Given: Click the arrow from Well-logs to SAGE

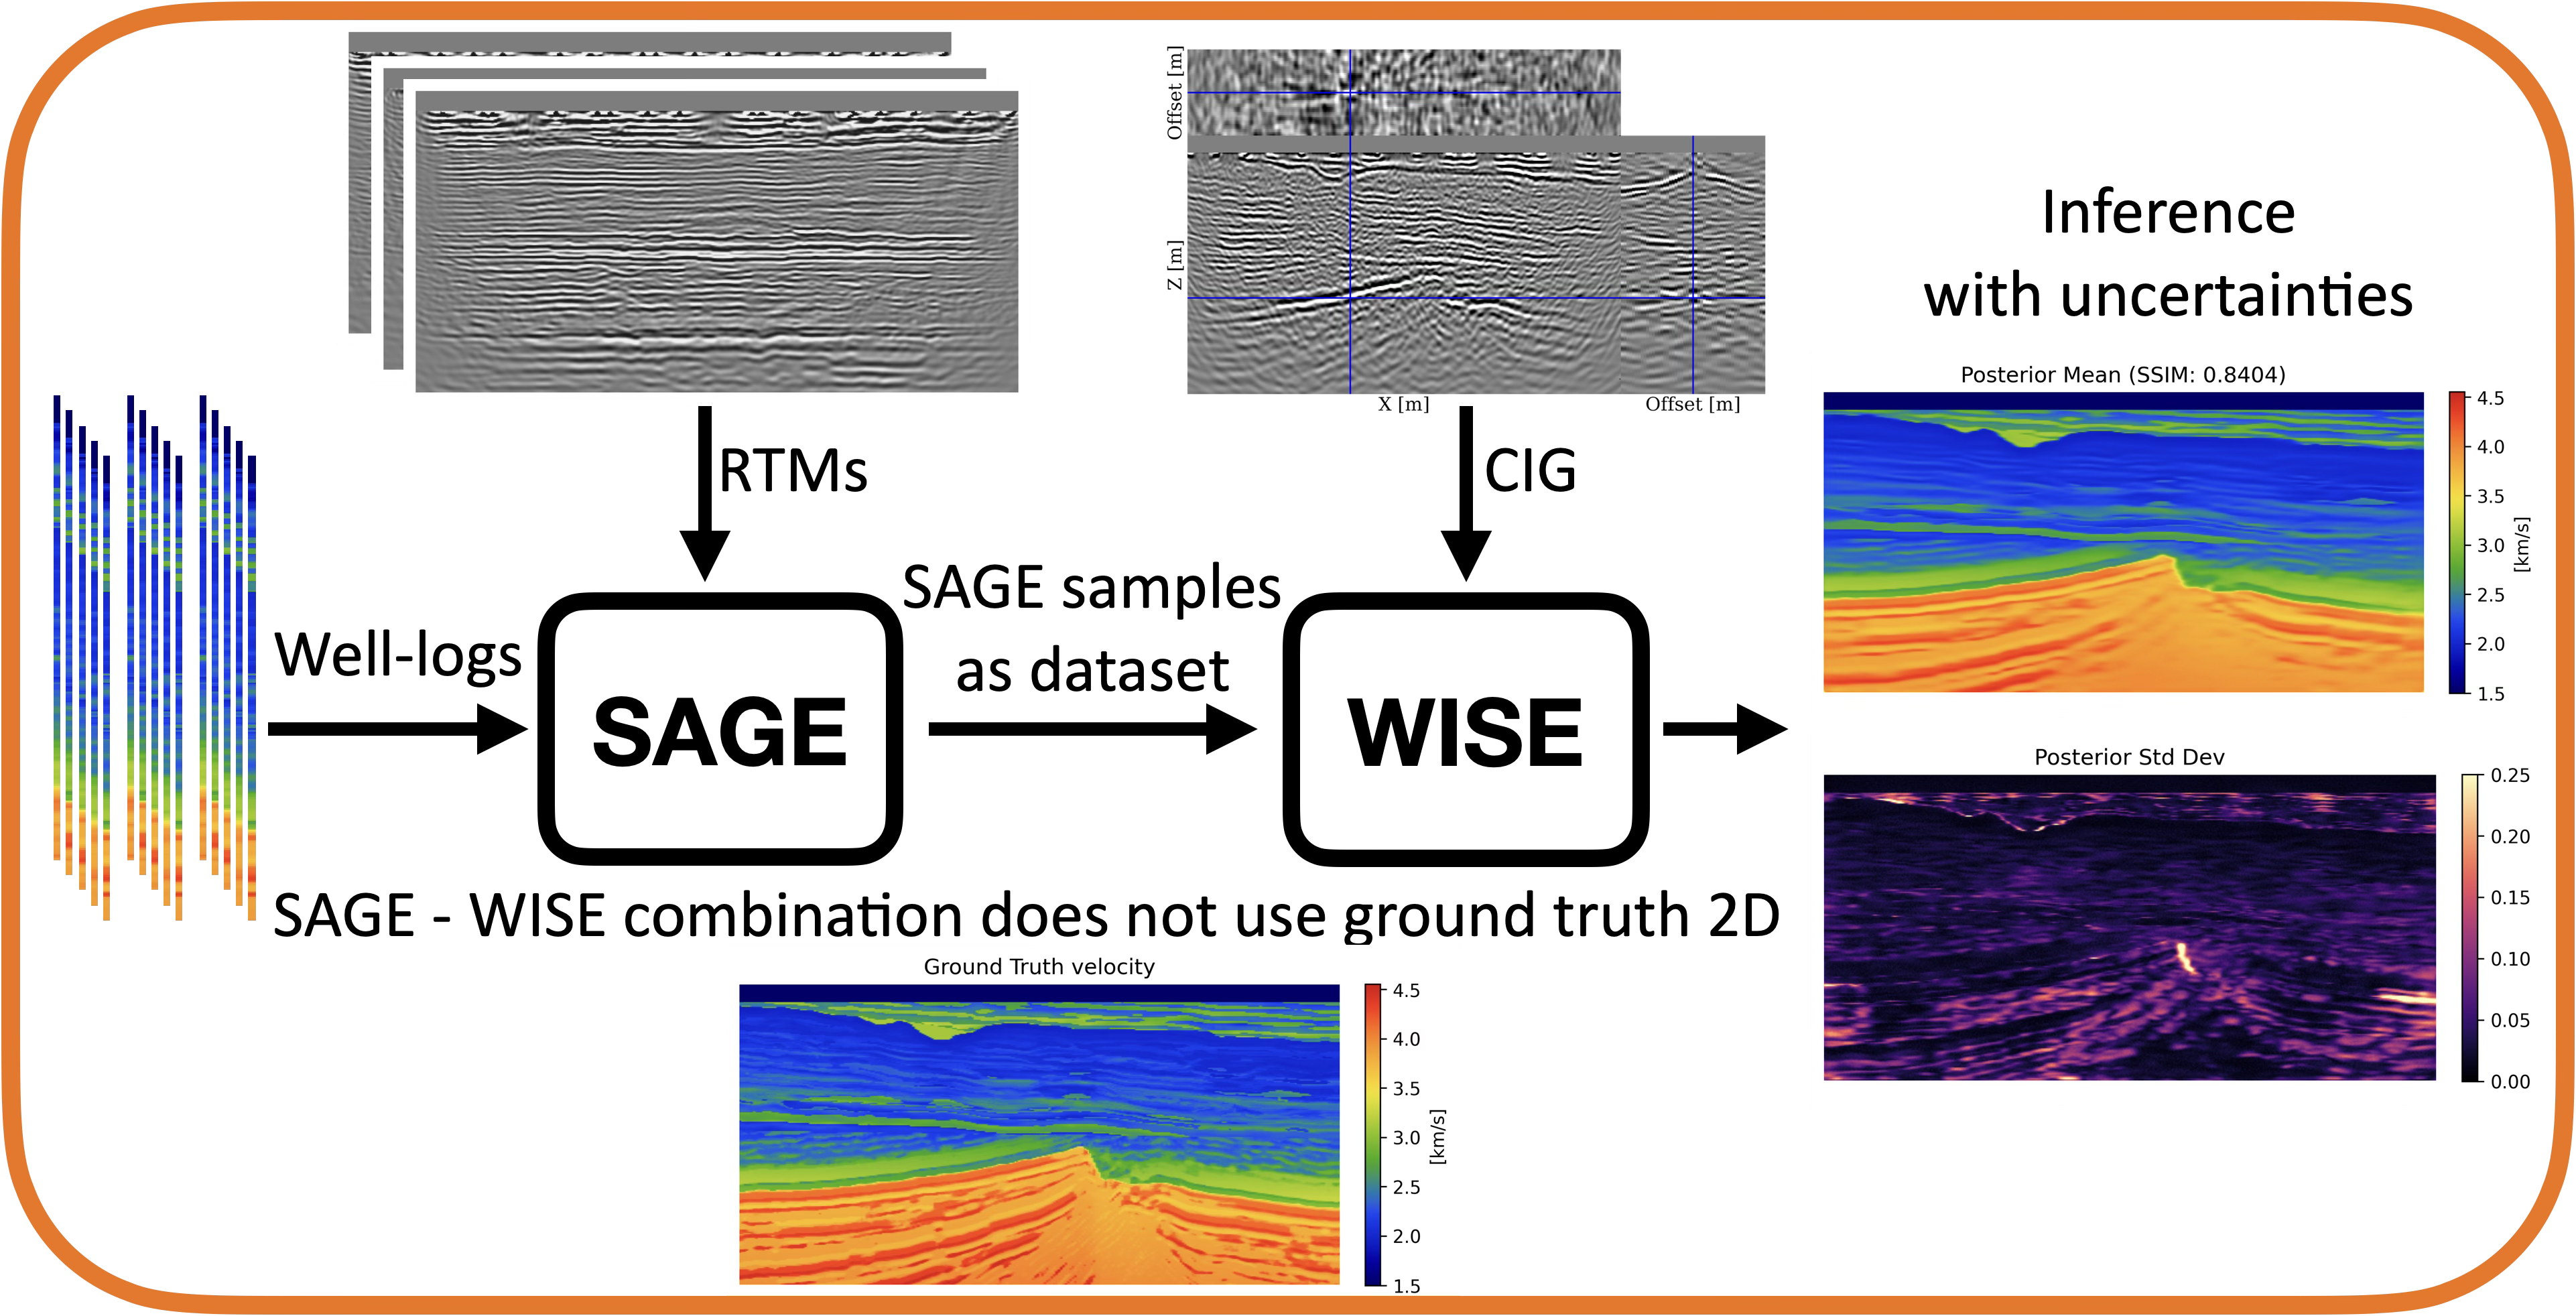Looking at the screenshot, I should coord(398,729).
